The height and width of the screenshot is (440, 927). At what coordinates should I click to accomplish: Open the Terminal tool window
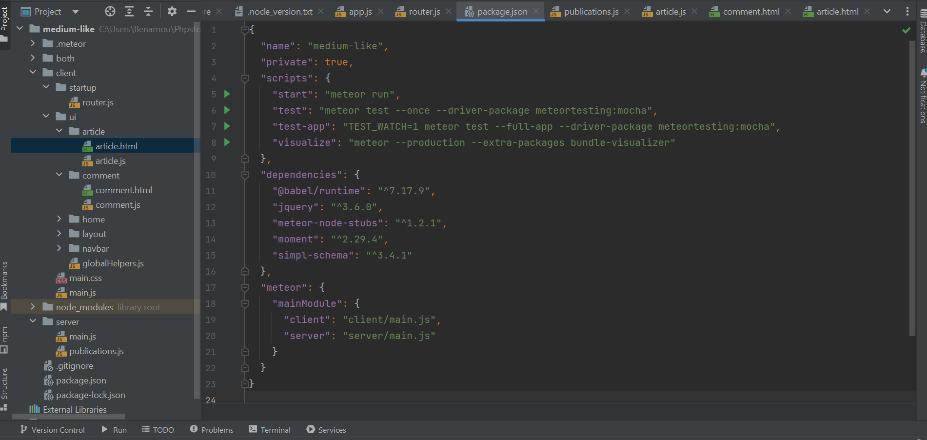tap(270, 430)
